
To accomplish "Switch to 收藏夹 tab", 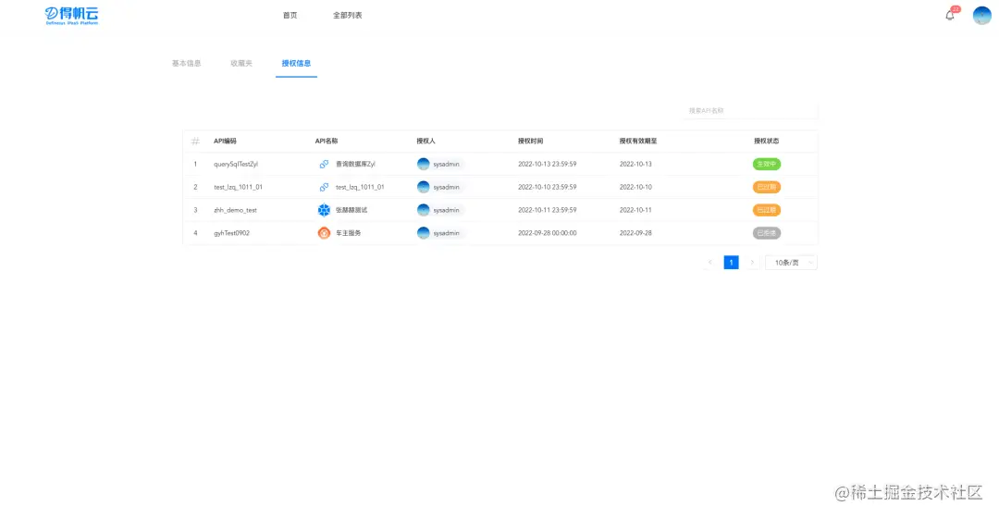I will pyautogui.click(x=241, y=63).
